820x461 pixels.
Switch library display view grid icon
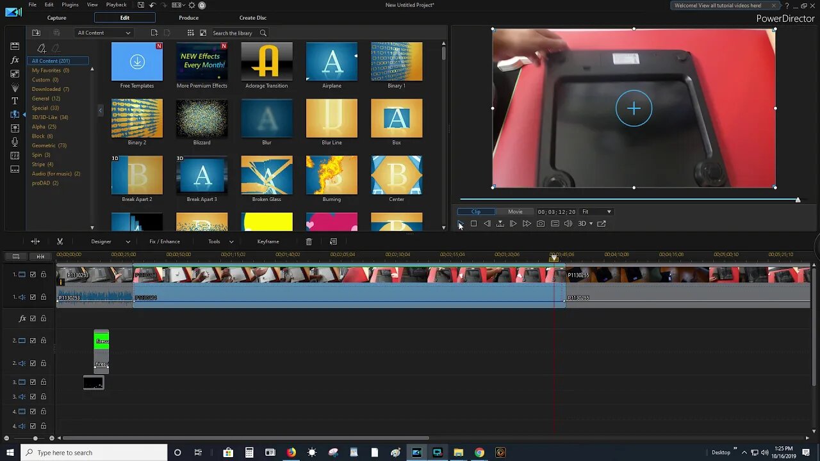coord(191,33)
